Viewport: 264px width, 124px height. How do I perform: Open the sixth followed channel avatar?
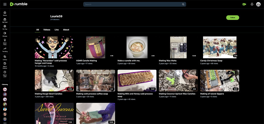[x=5, y=114]
